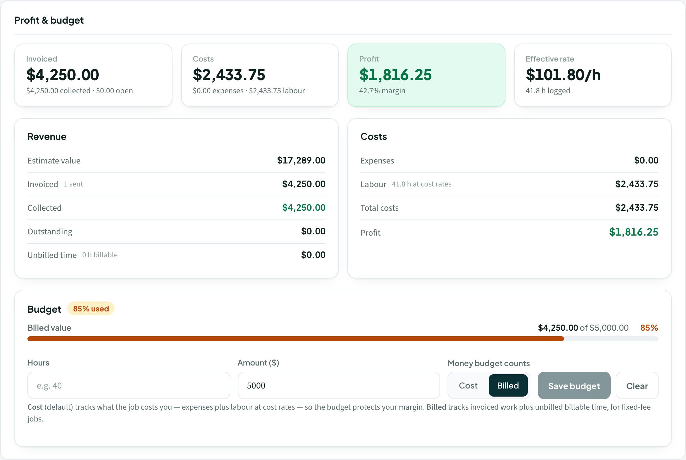Click the 85% used badge
The width and height of the screenshot is (686, 460).
91,309
